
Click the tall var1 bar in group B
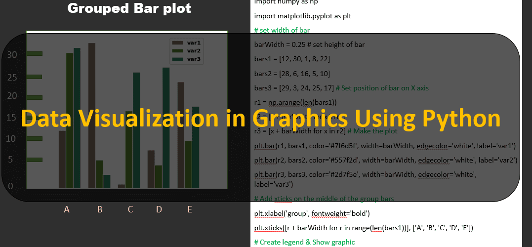click(x=91, y=116)
